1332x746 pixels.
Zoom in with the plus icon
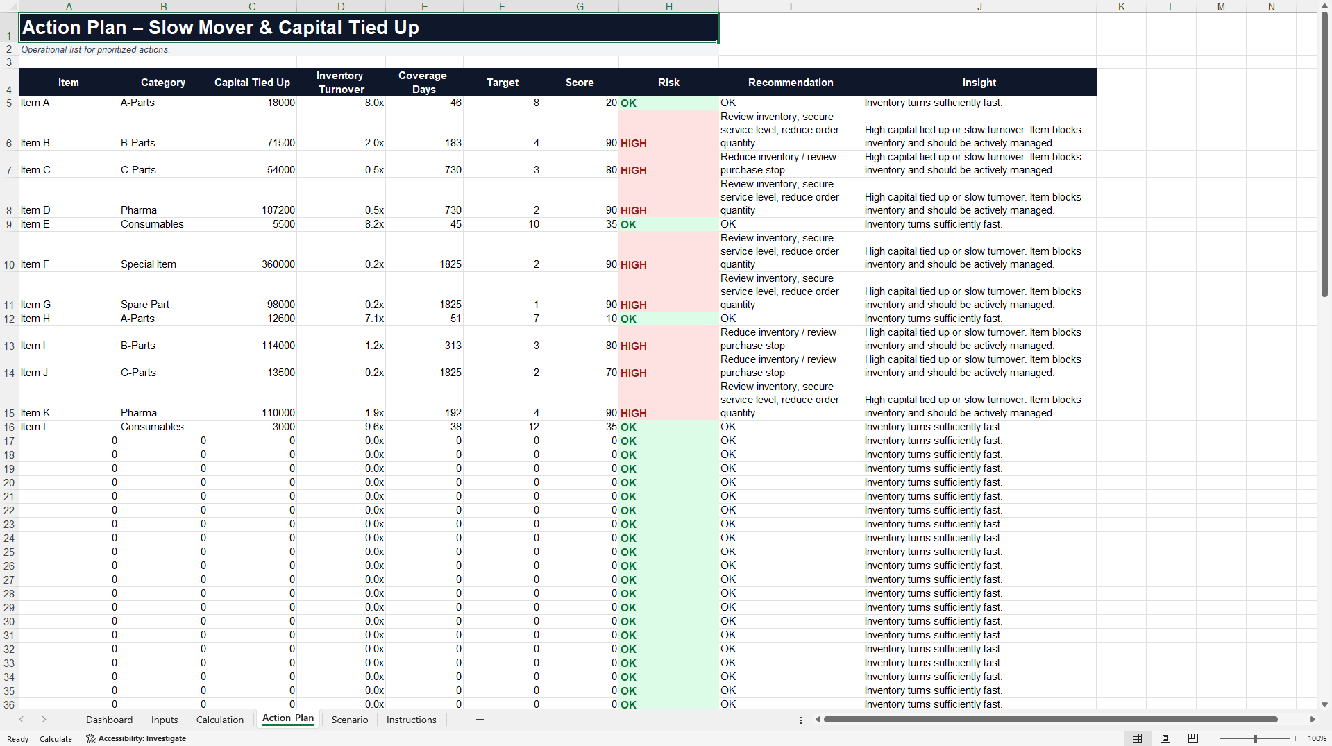(x=1296, y=738)
